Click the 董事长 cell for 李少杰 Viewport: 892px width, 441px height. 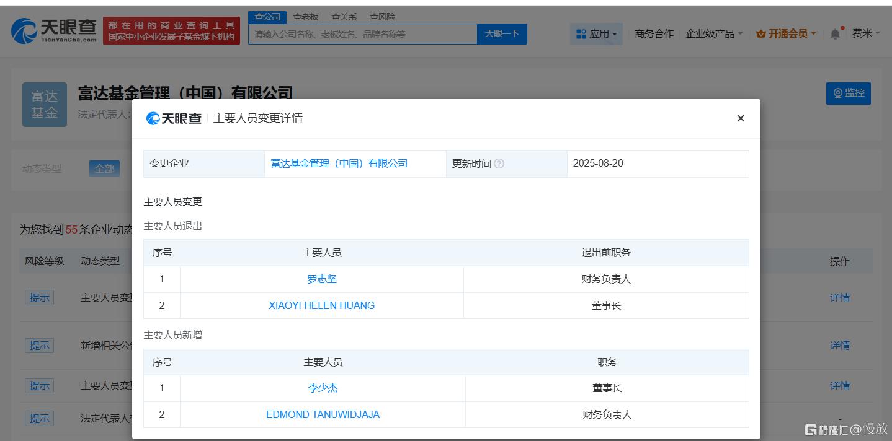607,388
